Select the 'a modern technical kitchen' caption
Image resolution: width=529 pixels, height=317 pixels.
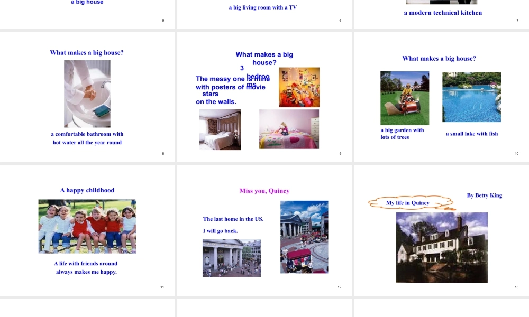click(x=443, y=13)
